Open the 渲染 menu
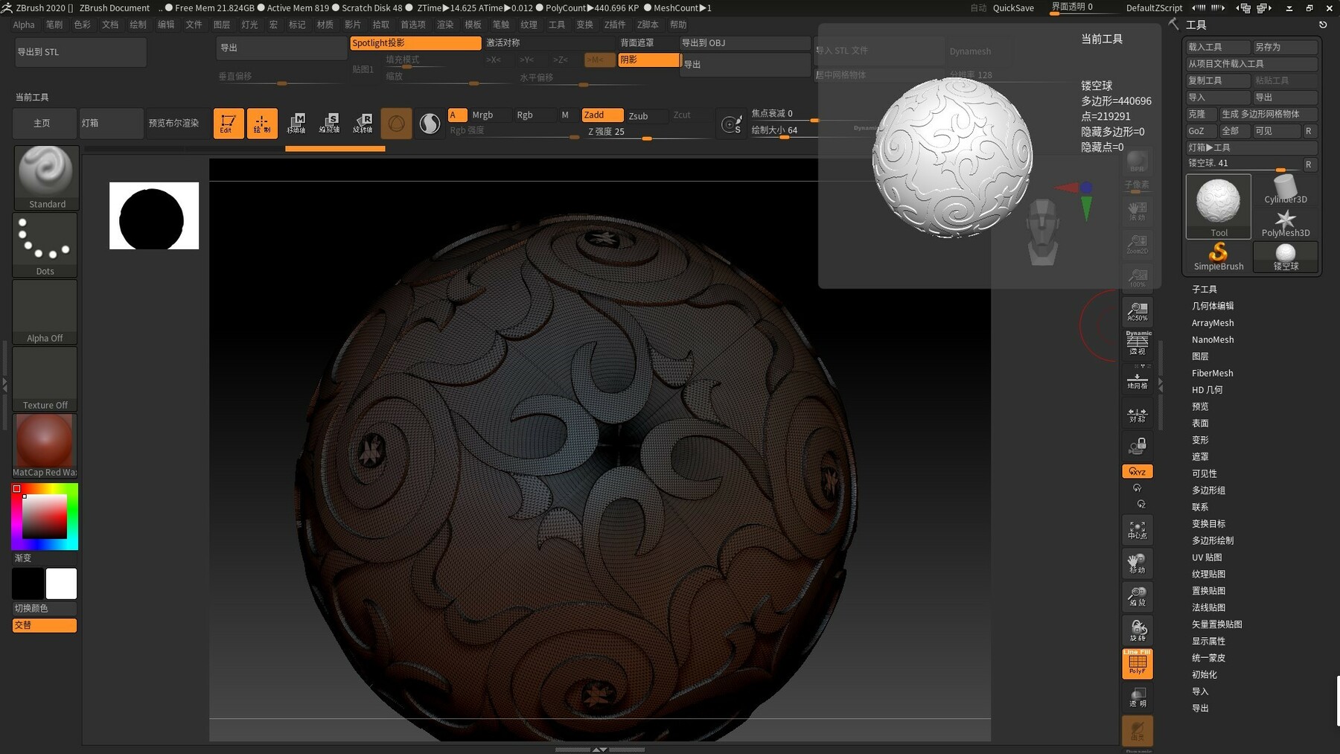1340x754 pixels. [444, 24]
